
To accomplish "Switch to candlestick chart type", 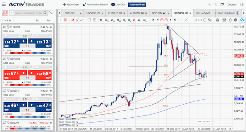I will [x=73, y=20].
